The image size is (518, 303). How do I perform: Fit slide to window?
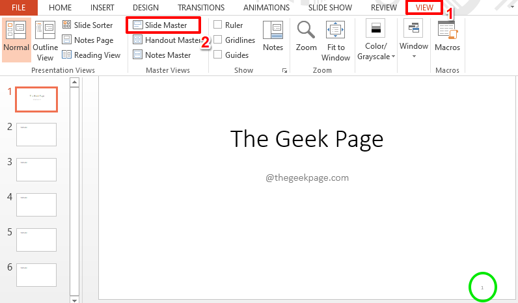point(335,39)
